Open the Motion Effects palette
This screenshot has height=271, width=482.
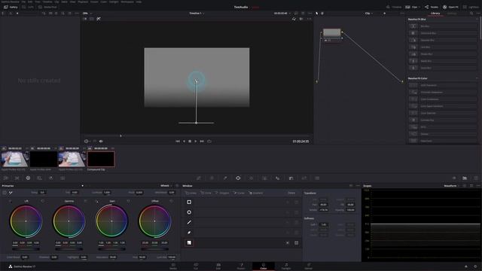(x=63, y=178)
